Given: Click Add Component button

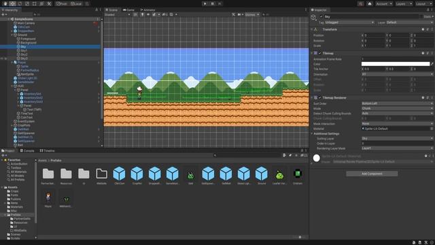Looking at the screenshot, I should point(372,174).
